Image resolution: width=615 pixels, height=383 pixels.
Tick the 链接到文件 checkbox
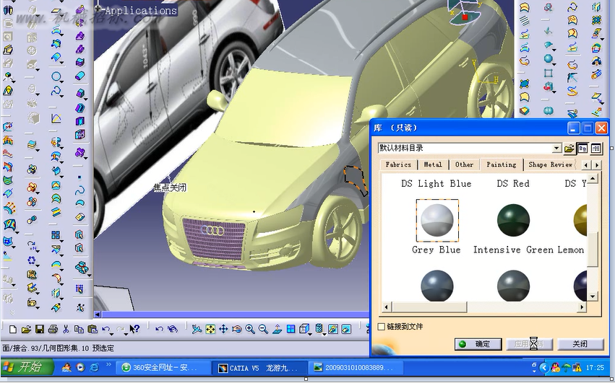382,327
